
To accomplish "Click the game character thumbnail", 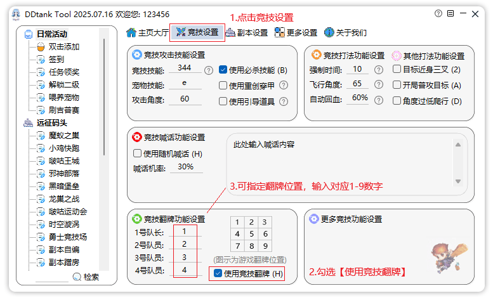I will (450, 258).
